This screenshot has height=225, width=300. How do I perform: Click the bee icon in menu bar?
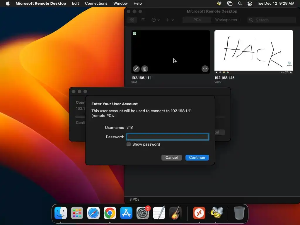click(219, 3)
